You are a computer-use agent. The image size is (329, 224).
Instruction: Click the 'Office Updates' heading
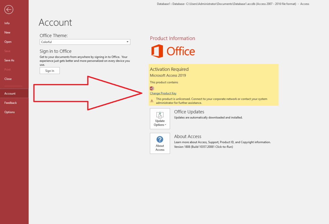pos(189,112)
